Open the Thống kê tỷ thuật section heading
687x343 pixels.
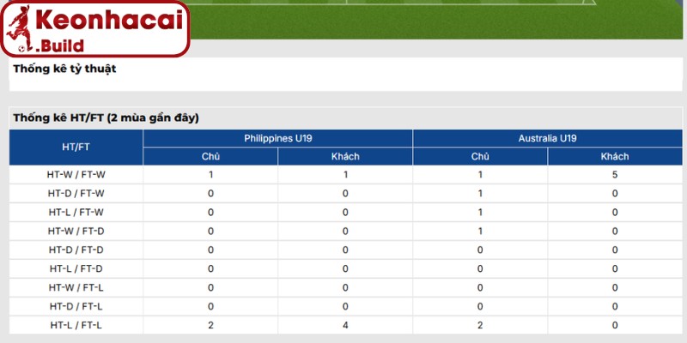click(64, 69)
